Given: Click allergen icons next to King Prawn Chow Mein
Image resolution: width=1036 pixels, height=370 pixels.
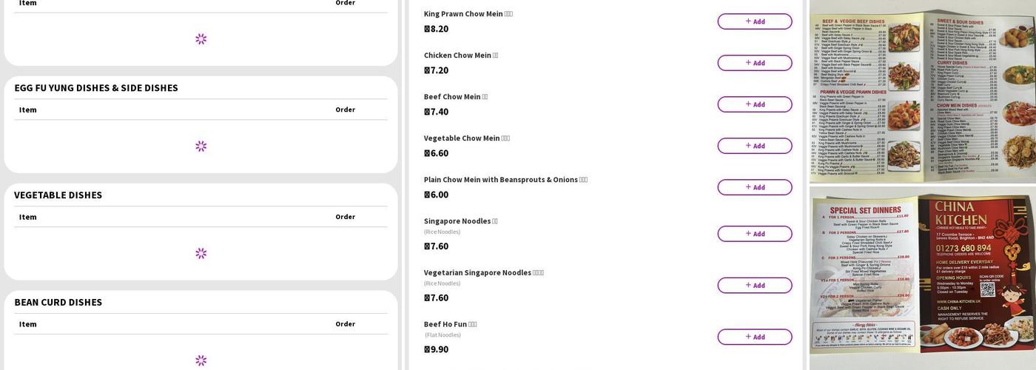Looking at the screenshot, I should click(508, 14).
